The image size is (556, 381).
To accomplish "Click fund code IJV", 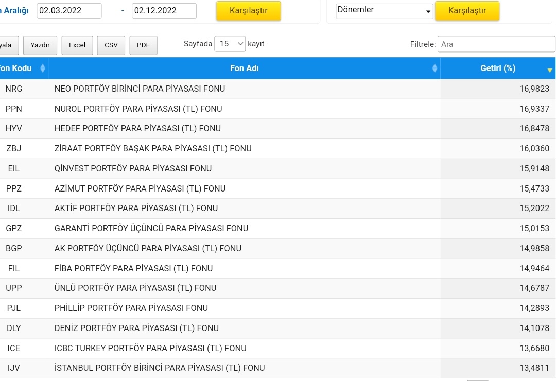I will pyautogui.click(x=14, y=368).
